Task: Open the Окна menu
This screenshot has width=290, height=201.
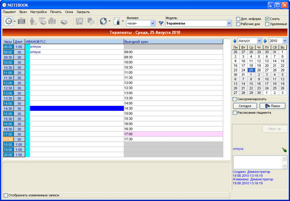Action: click(69, 12)
